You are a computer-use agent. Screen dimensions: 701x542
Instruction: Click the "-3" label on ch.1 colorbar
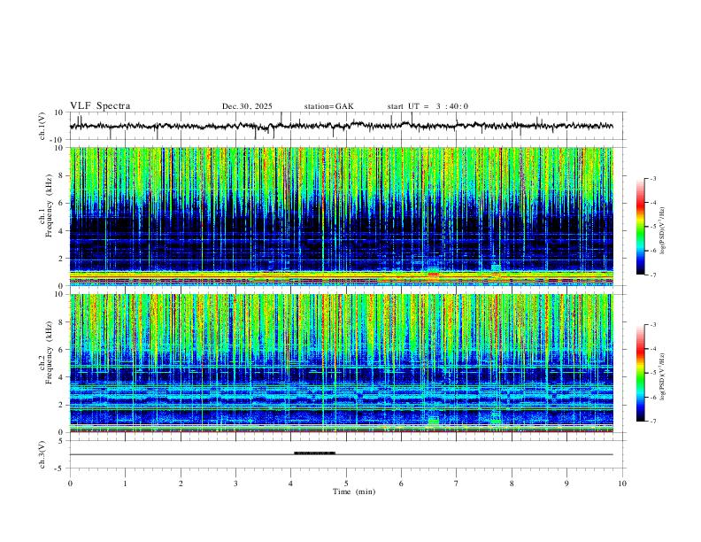pos(653,178)
